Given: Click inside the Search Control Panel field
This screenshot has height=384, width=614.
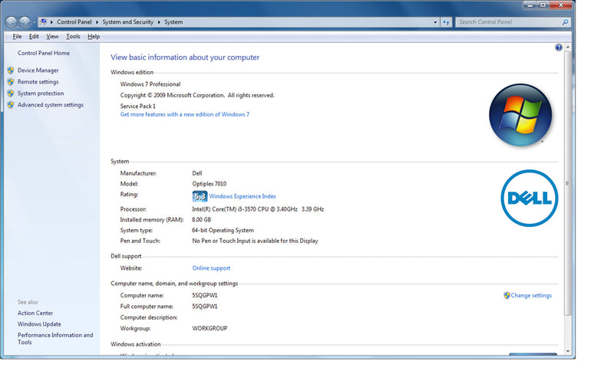Looking at the screenshot, I should [x=507, y=22].
